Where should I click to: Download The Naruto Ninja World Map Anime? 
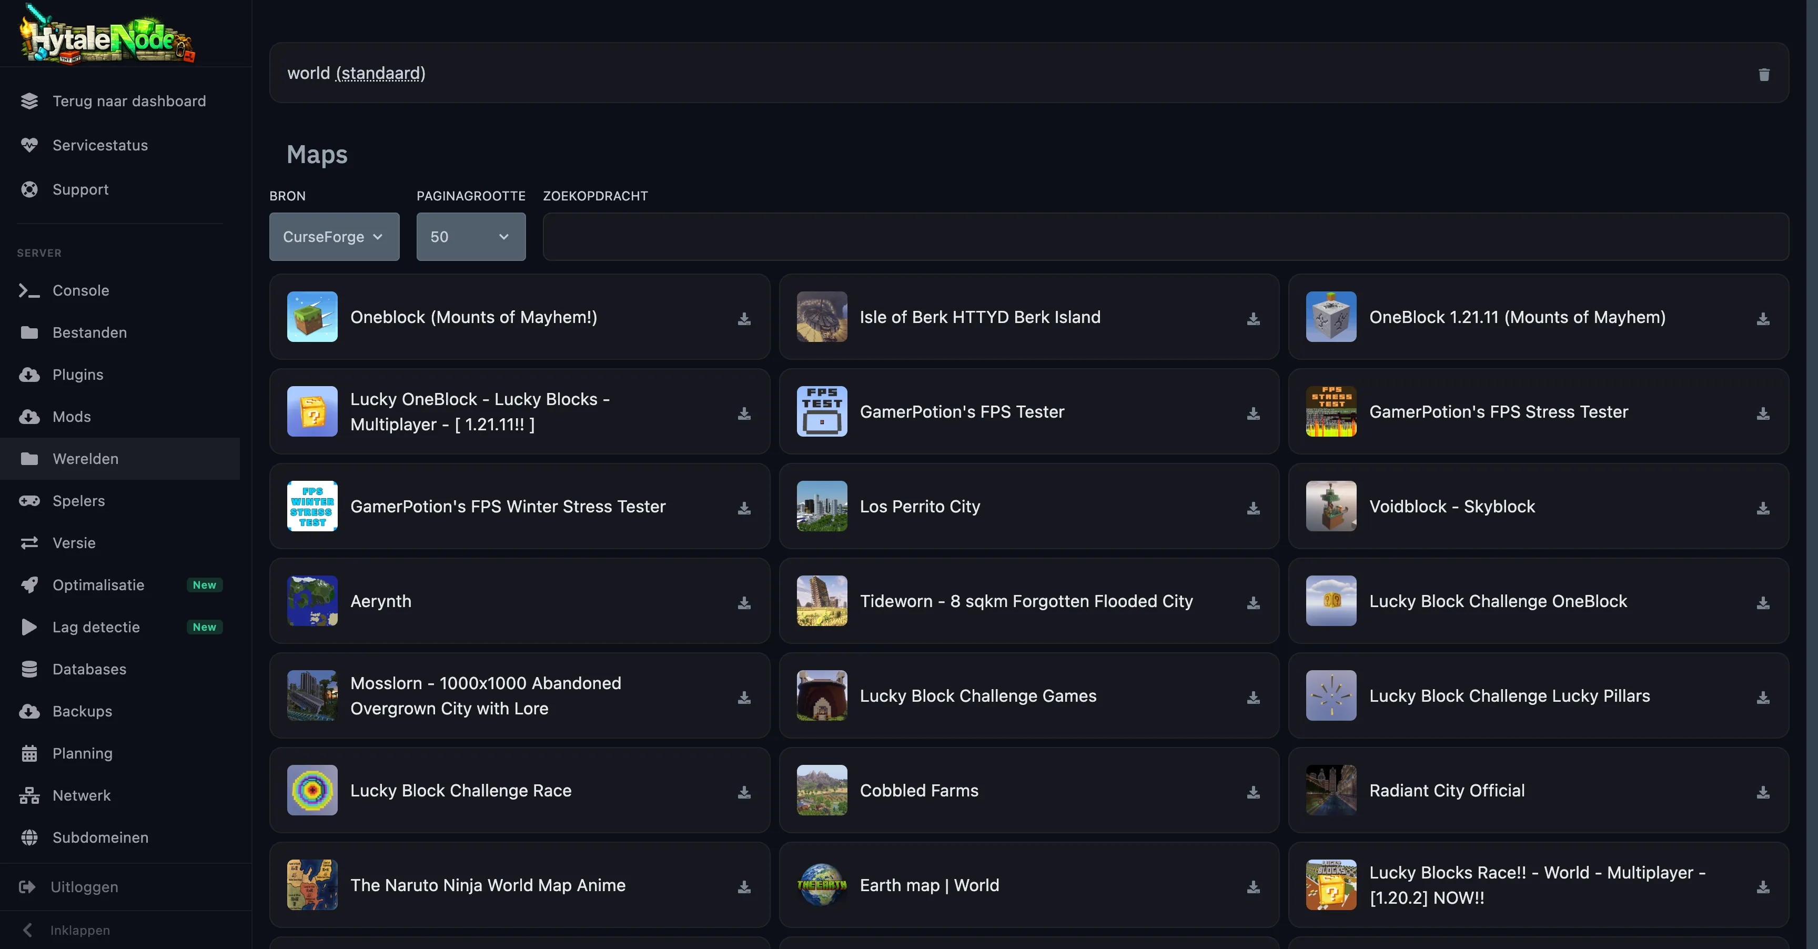[744, 887]
